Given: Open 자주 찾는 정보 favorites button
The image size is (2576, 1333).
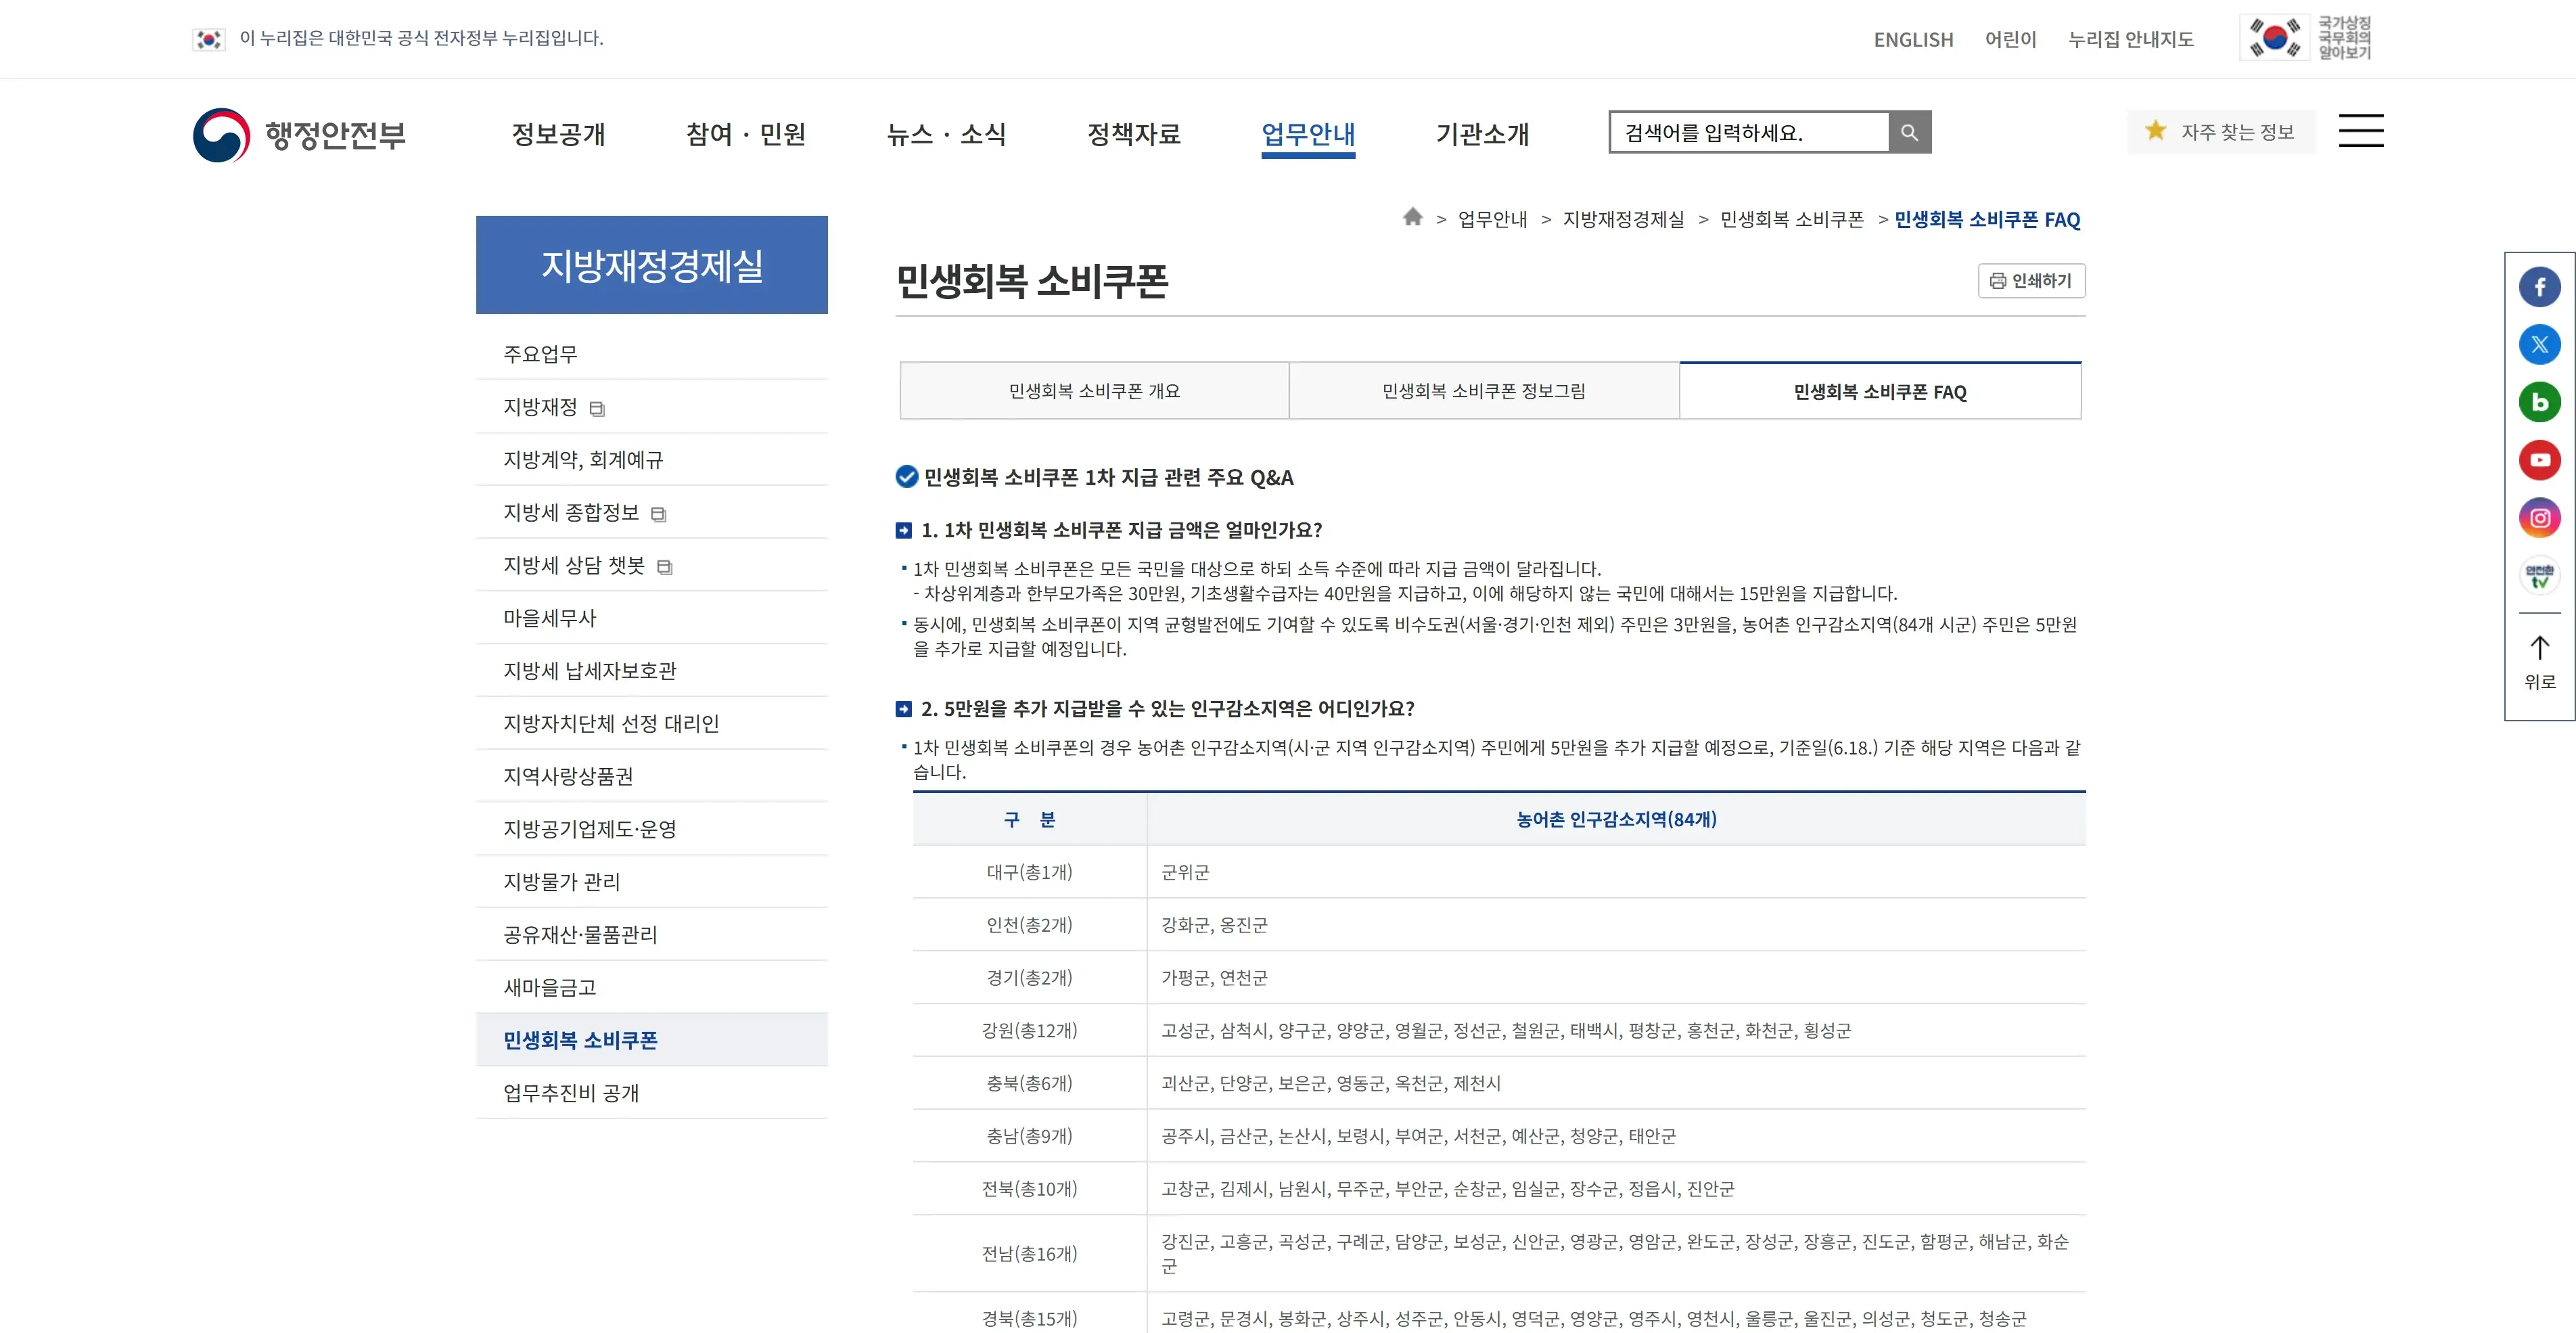Looking at the screenshot, I should pyautogui.click(x=2221, y=132).
